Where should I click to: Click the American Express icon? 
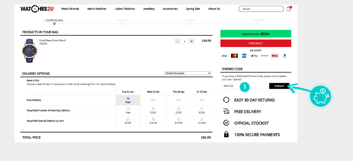tap(245, 56)
